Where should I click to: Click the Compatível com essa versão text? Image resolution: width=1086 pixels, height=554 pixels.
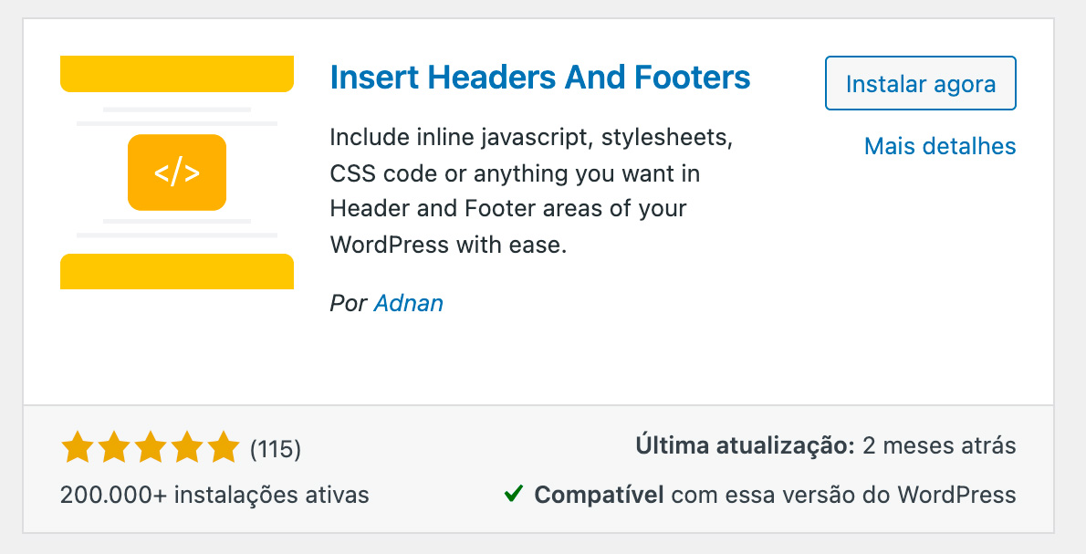pos(775,495)
